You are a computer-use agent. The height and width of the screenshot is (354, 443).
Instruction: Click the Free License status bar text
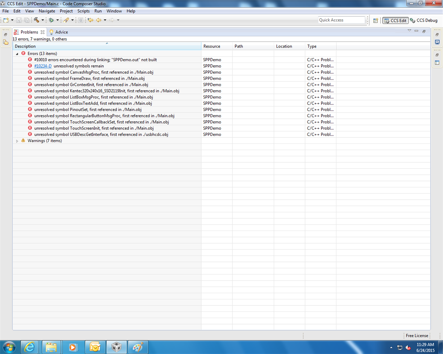coord(417,336)
